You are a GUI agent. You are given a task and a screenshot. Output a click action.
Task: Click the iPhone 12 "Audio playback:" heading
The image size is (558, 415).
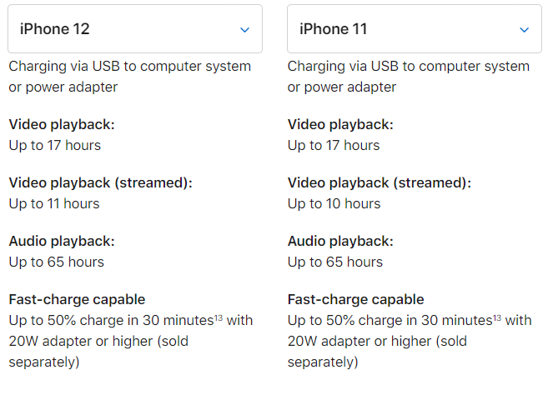click(62, 241)
